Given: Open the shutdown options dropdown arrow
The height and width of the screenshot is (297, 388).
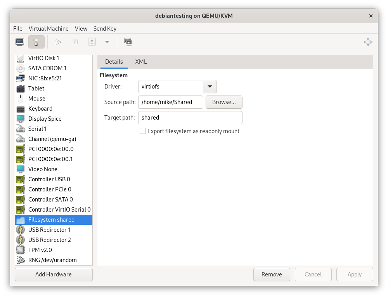Looking at the screenshot, I should 107,42.
